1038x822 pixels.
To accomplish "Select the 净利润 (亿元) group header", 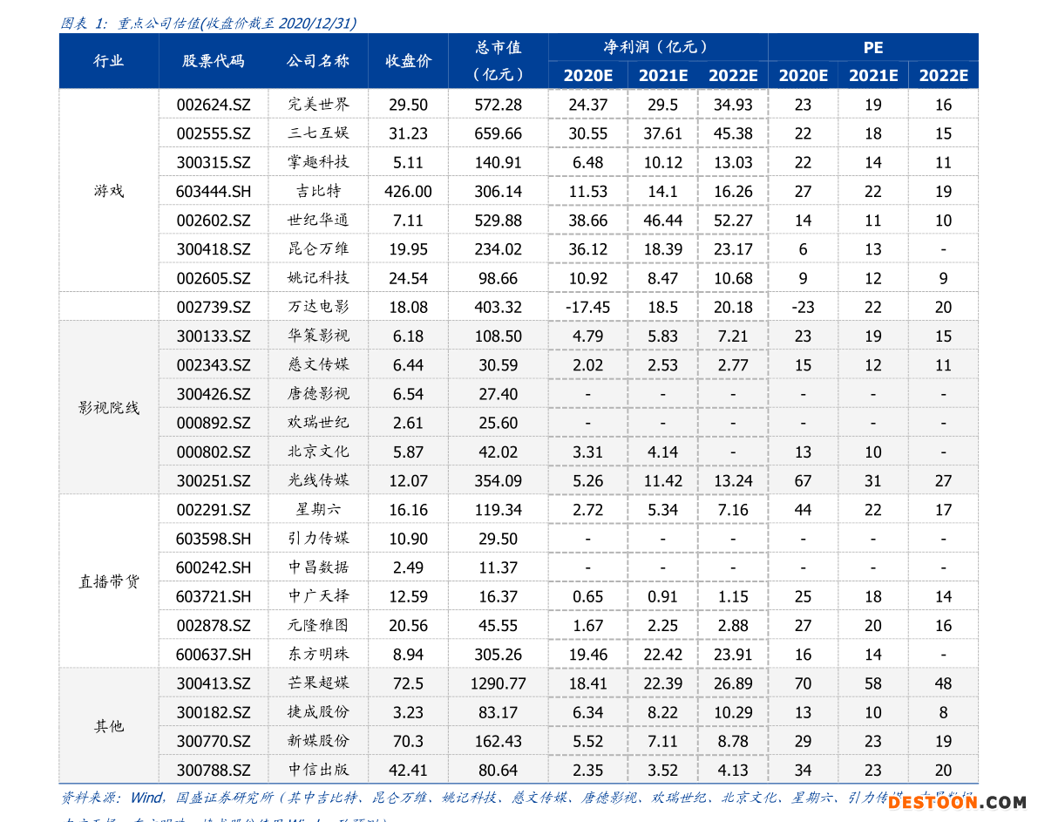I will [x=657, y=47].
